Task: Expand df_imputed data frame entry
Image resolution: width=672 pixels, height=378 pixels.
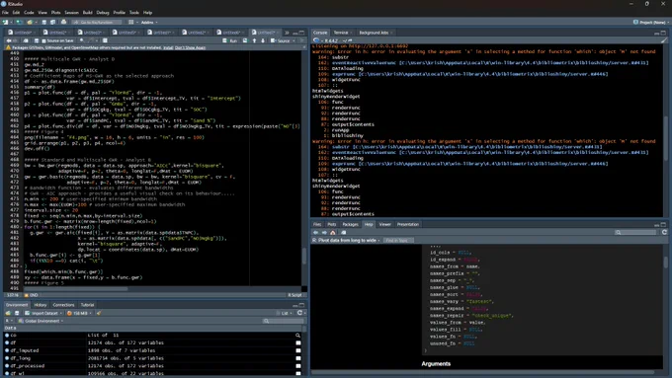Action: click(7, 350)
